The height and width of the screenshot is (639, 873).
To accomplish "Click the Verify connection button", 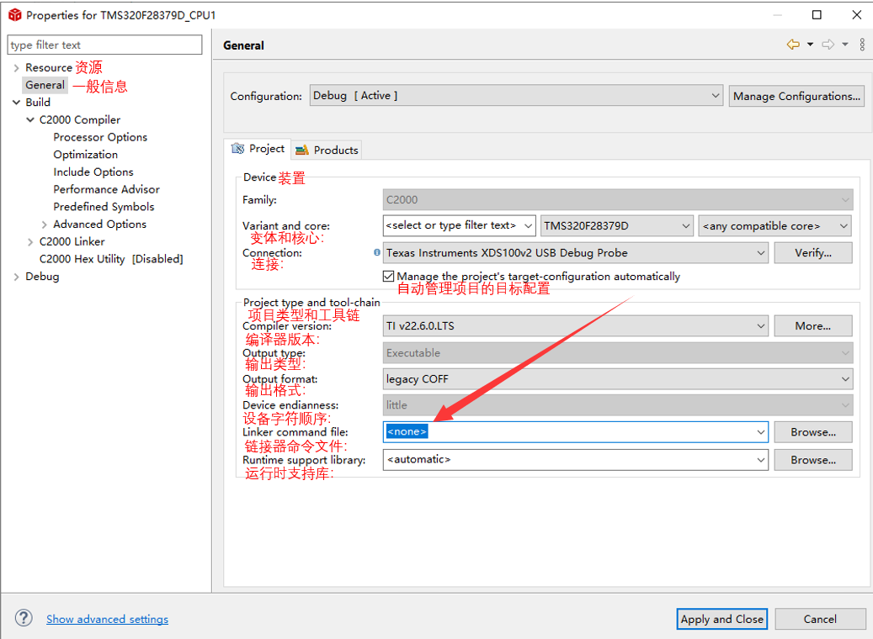I will click(813, 252).
